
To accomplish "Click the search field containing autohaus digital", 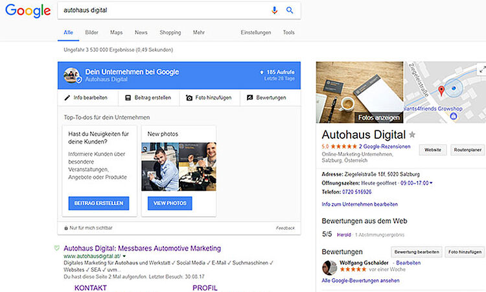I will point(162,10).
